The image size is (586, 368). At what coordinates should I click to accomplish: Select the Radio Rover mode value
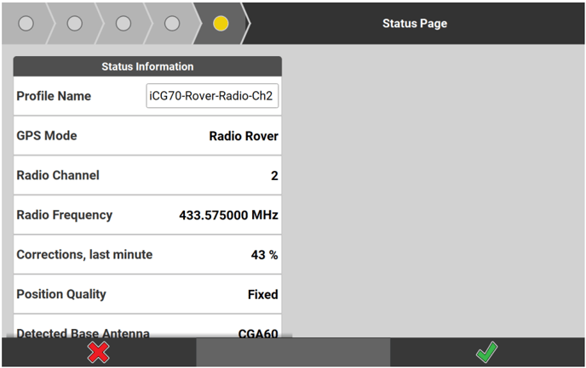(244, 136)
